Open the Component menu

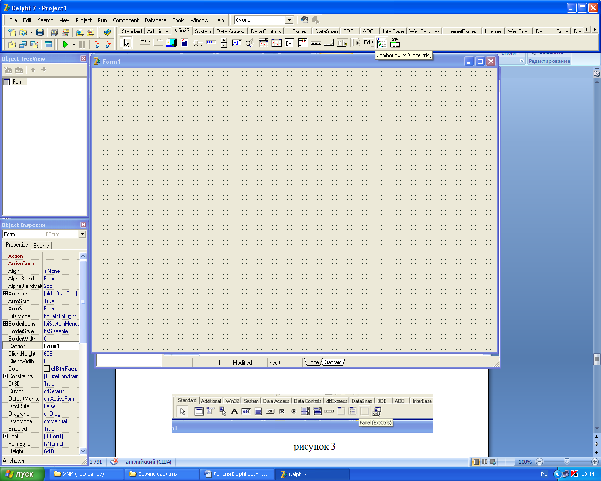(x=125, y=20)
